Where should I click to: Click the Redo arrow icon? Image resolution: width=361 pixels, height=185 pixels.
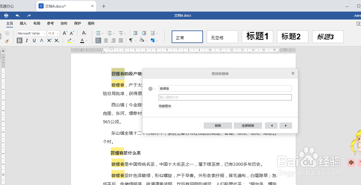(x=28, y=16)
